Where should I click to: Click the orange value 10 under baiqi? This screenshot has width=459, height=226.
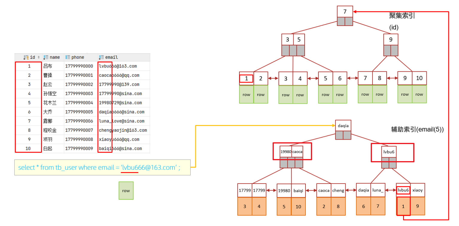coord(298,206)
